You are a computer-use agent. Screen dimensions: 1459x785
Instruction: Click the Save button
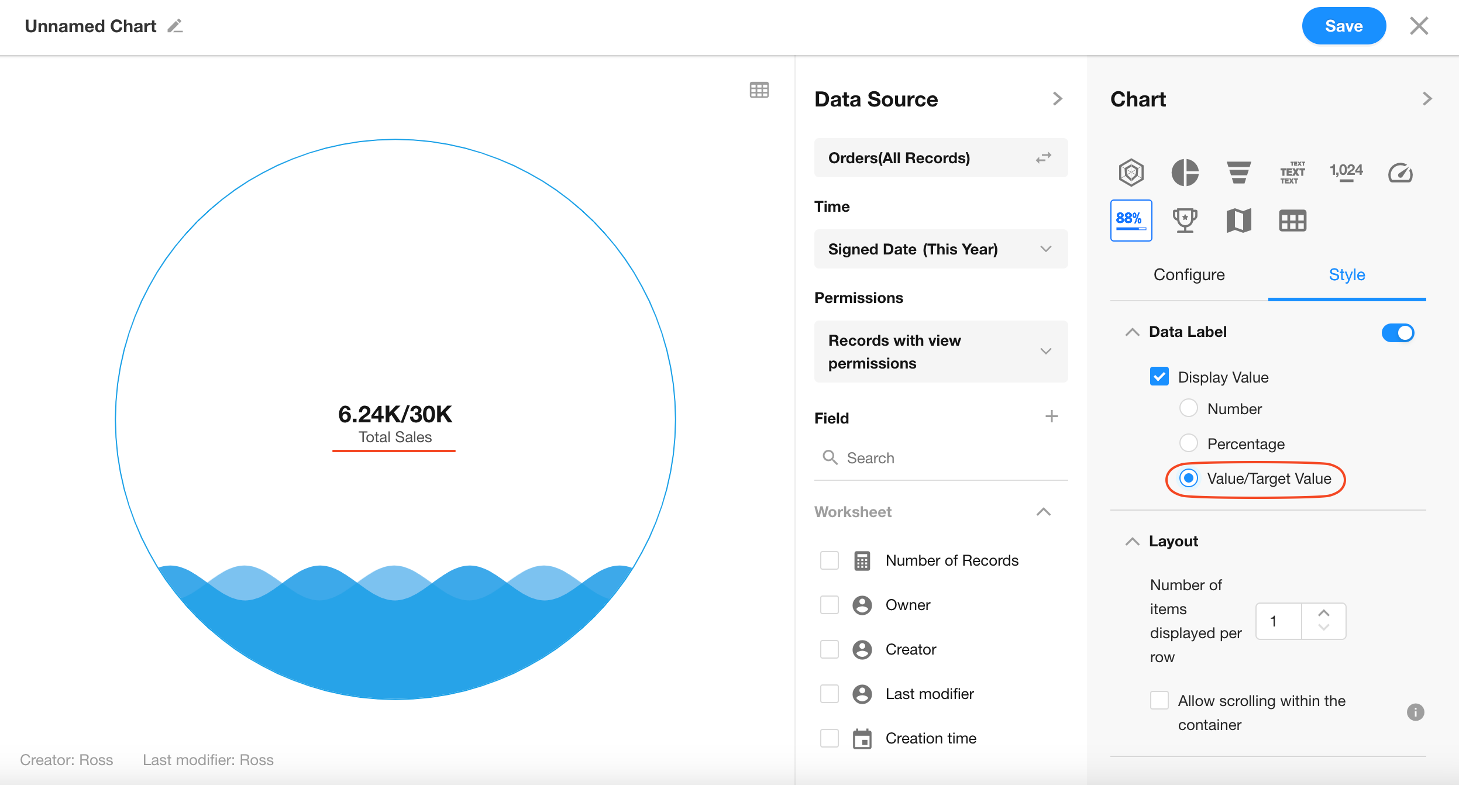tap(1343, 26)
